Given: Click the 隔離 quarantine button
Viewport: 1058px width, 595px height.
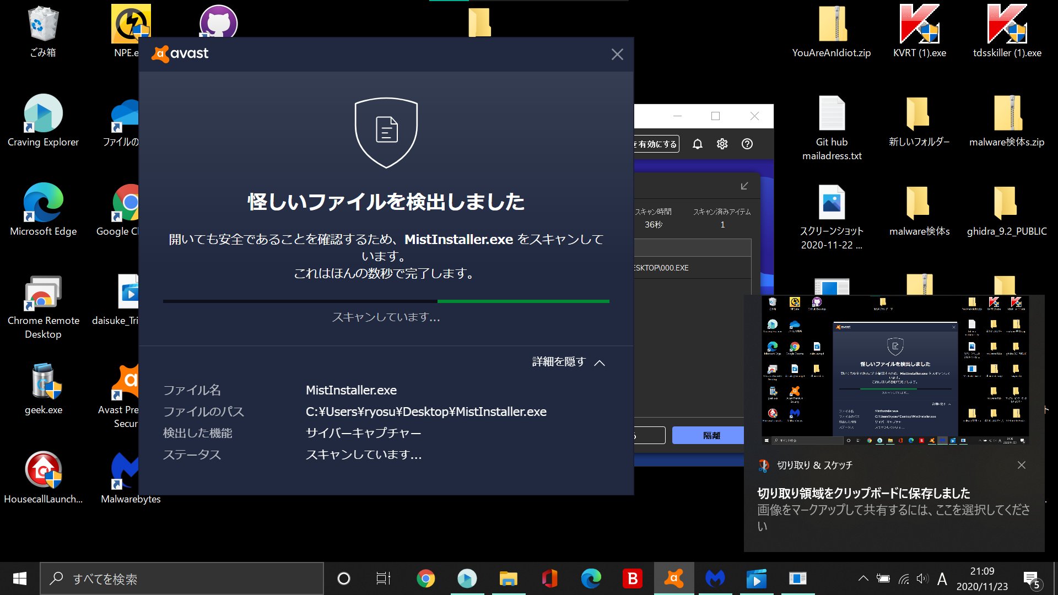Looking at the screenshot, I should click(x=709, y=435).
